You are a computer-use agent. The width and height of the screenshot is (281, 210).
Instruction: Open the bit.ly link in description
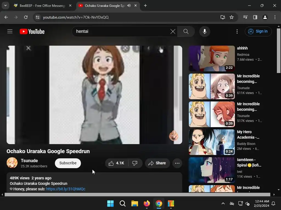(x=66, y=189)
